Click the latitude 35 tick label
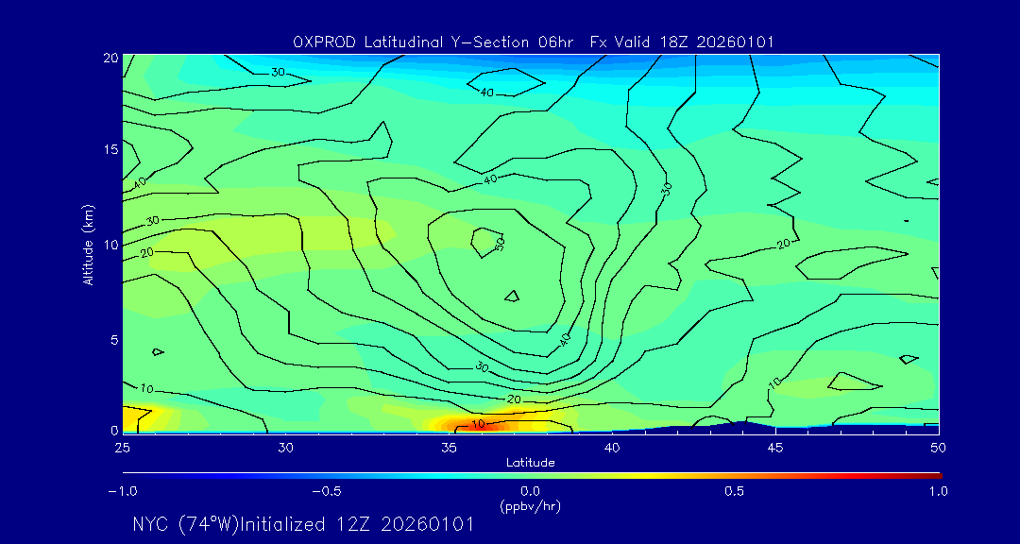Screen dimensions: 1020x544 450,447
